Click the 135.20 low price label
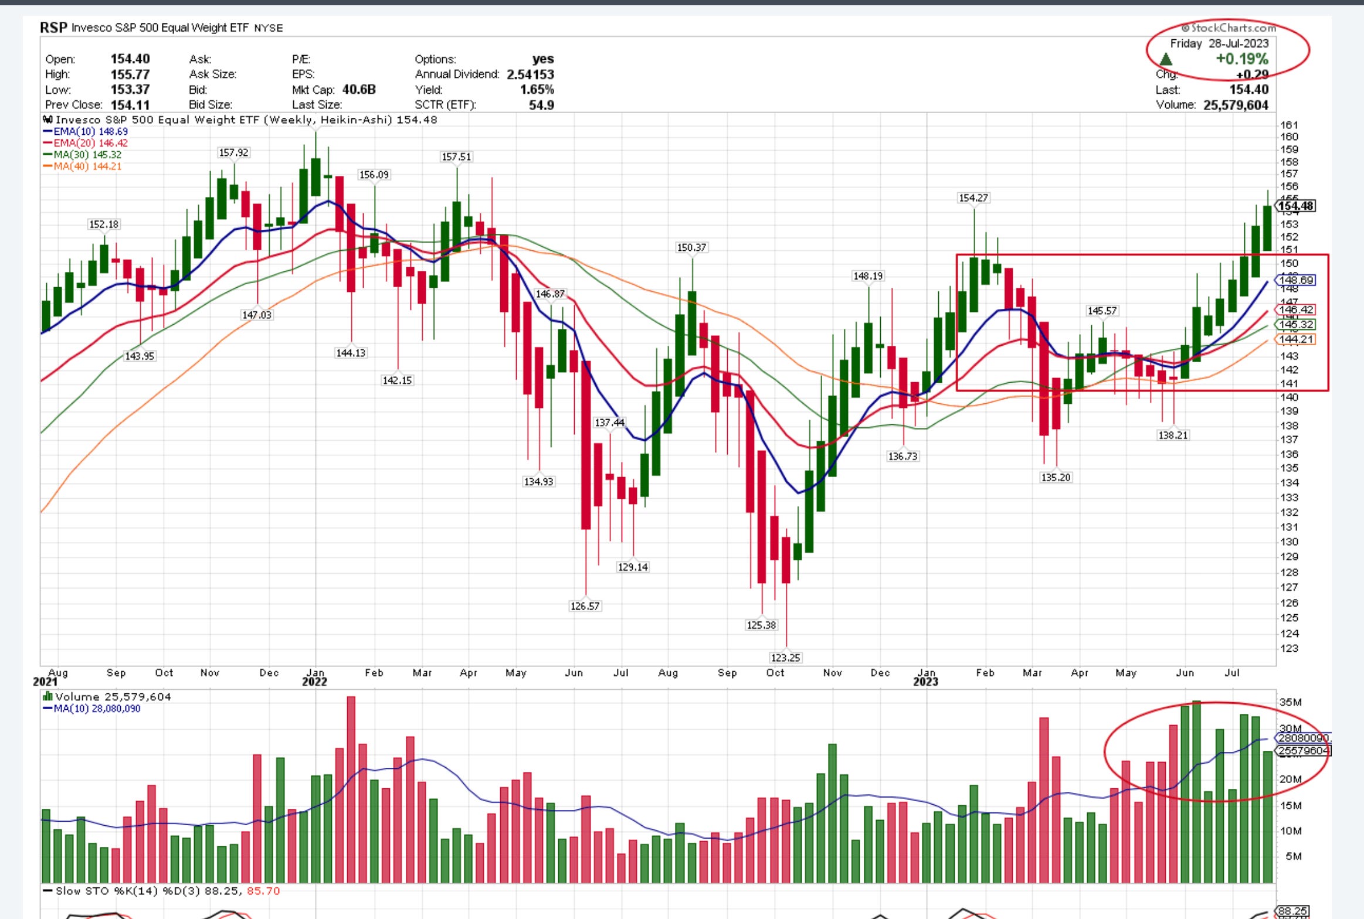The image size is (1364, 919). click(1056, 477)
